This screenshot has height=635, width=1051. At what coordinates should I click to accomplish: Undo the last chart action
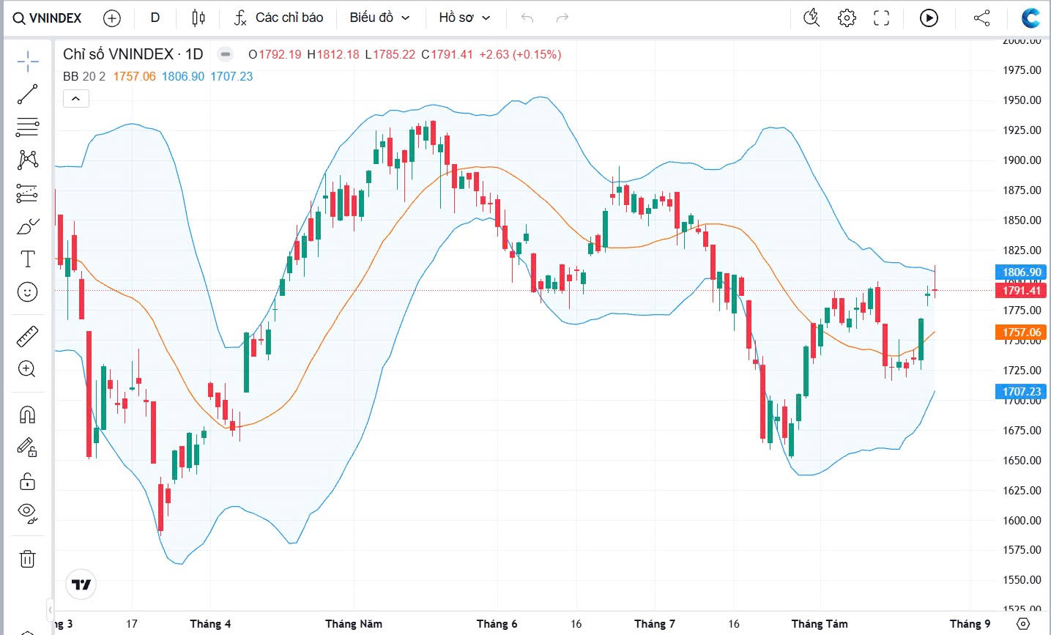tap(527, 18)
